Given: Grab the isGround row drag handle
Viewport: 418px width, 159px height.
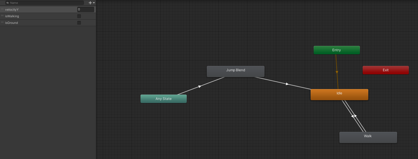Looking at the screenshot, I should coord(2,22).
